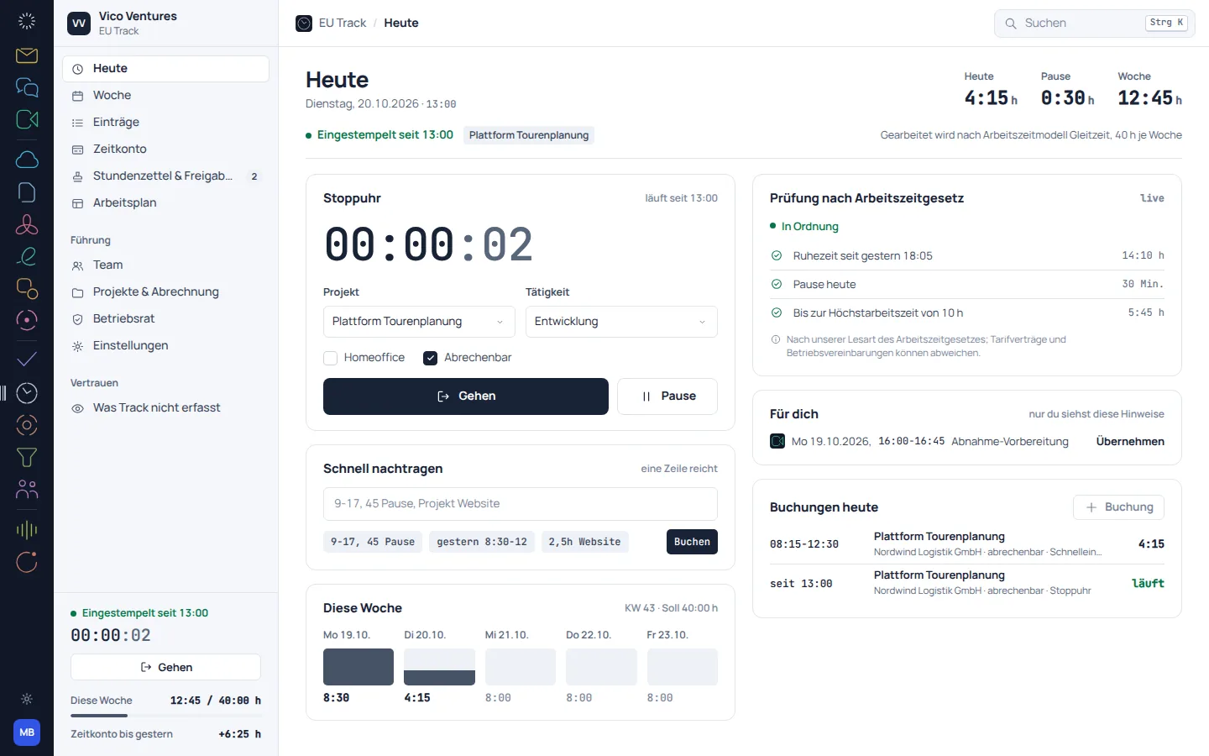Viewport: 1209px width, 756px height.
Task: Open the clock time-tracking app in the rail
Action: [27, 393]
